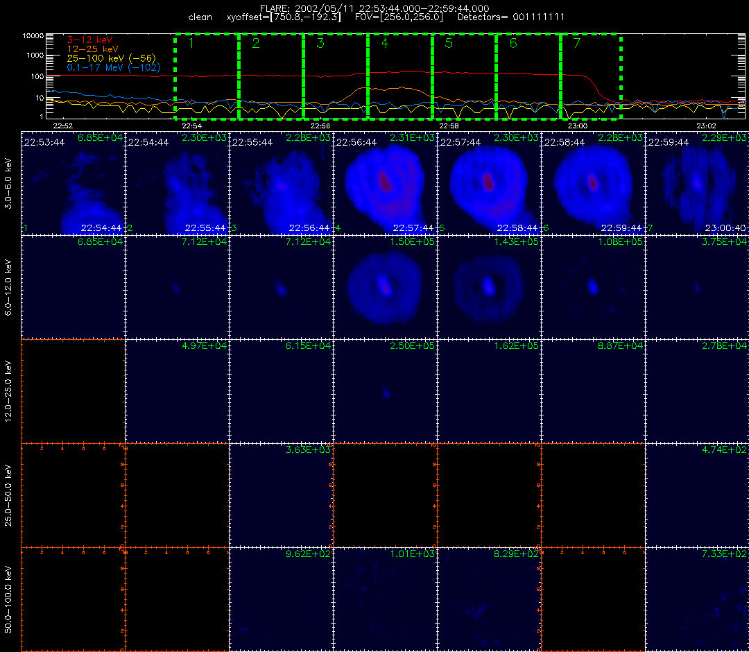Open the 50-100 keV image labeled 8.29E+02
This screenshot has width=749, height=652.
[490, 599]
